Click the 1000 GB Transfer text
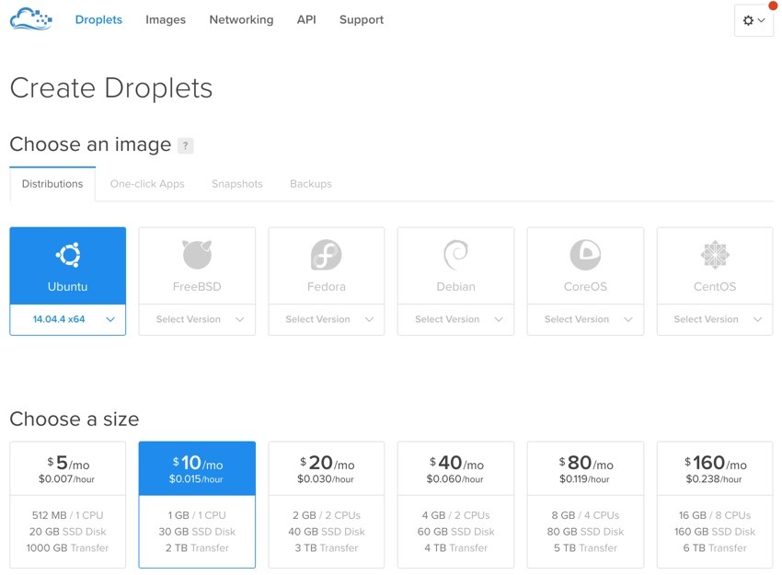 click(x=68, y=548)
